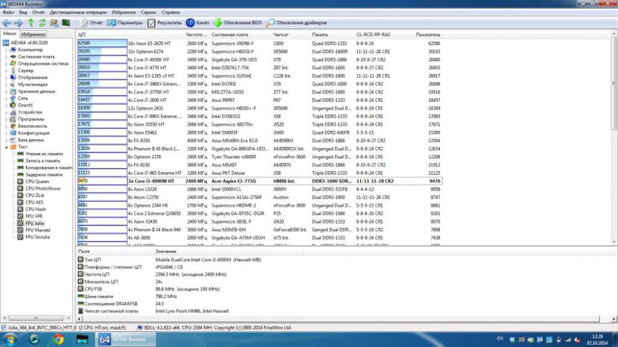
Task: Select the CPU PhotoWorxx benchmark
Action: coord(39,188)
